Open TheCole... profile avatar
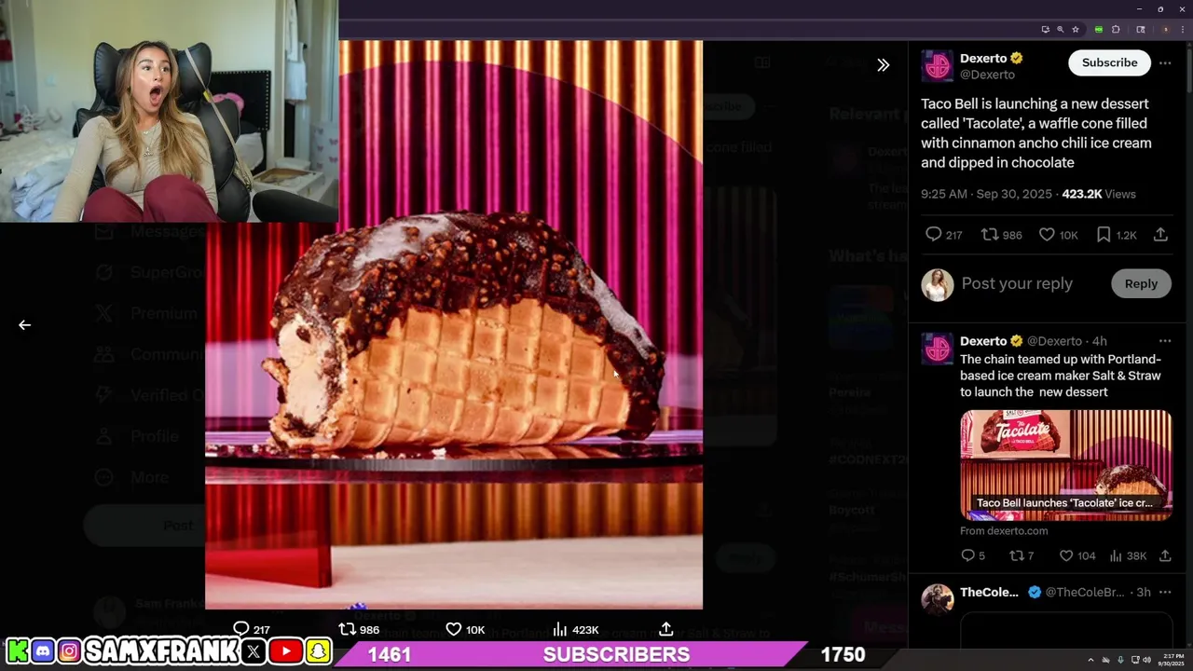1193x671 pixels. click(x=938, y=599)
